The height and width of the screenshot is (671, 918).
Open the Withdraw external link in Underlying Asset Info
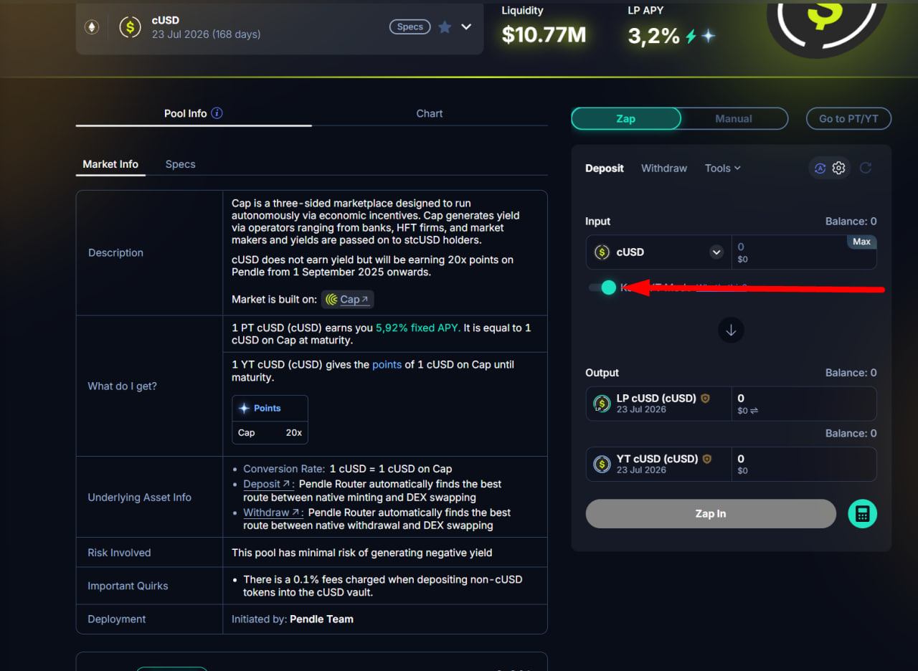[272, 513]
